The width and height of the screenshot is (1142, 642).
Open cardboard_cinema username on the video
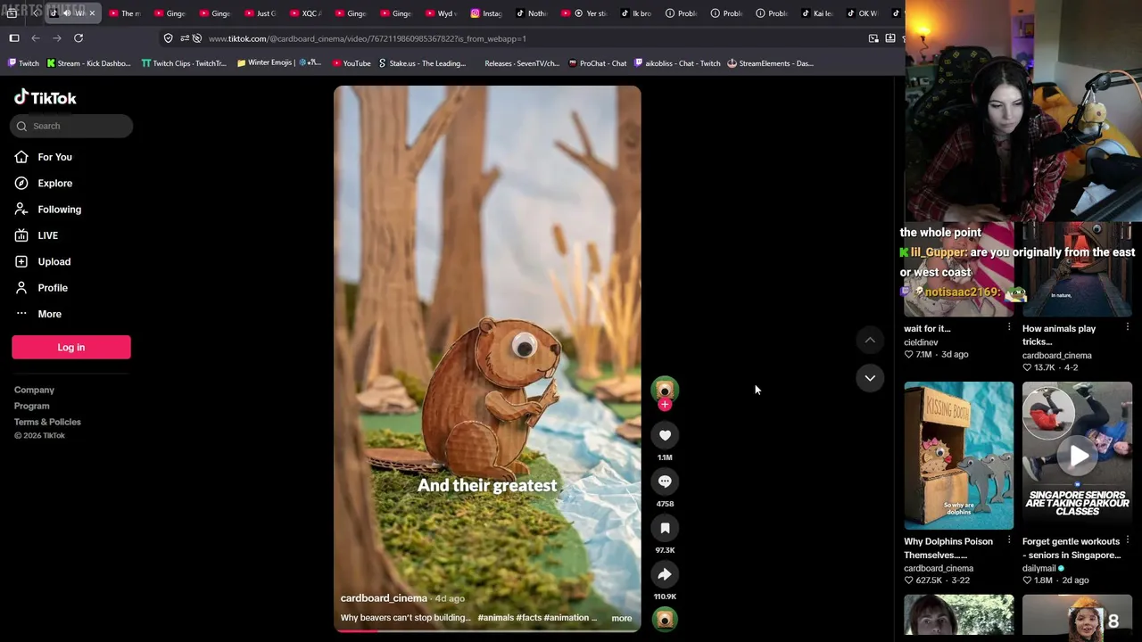click(x=384, y=598)
